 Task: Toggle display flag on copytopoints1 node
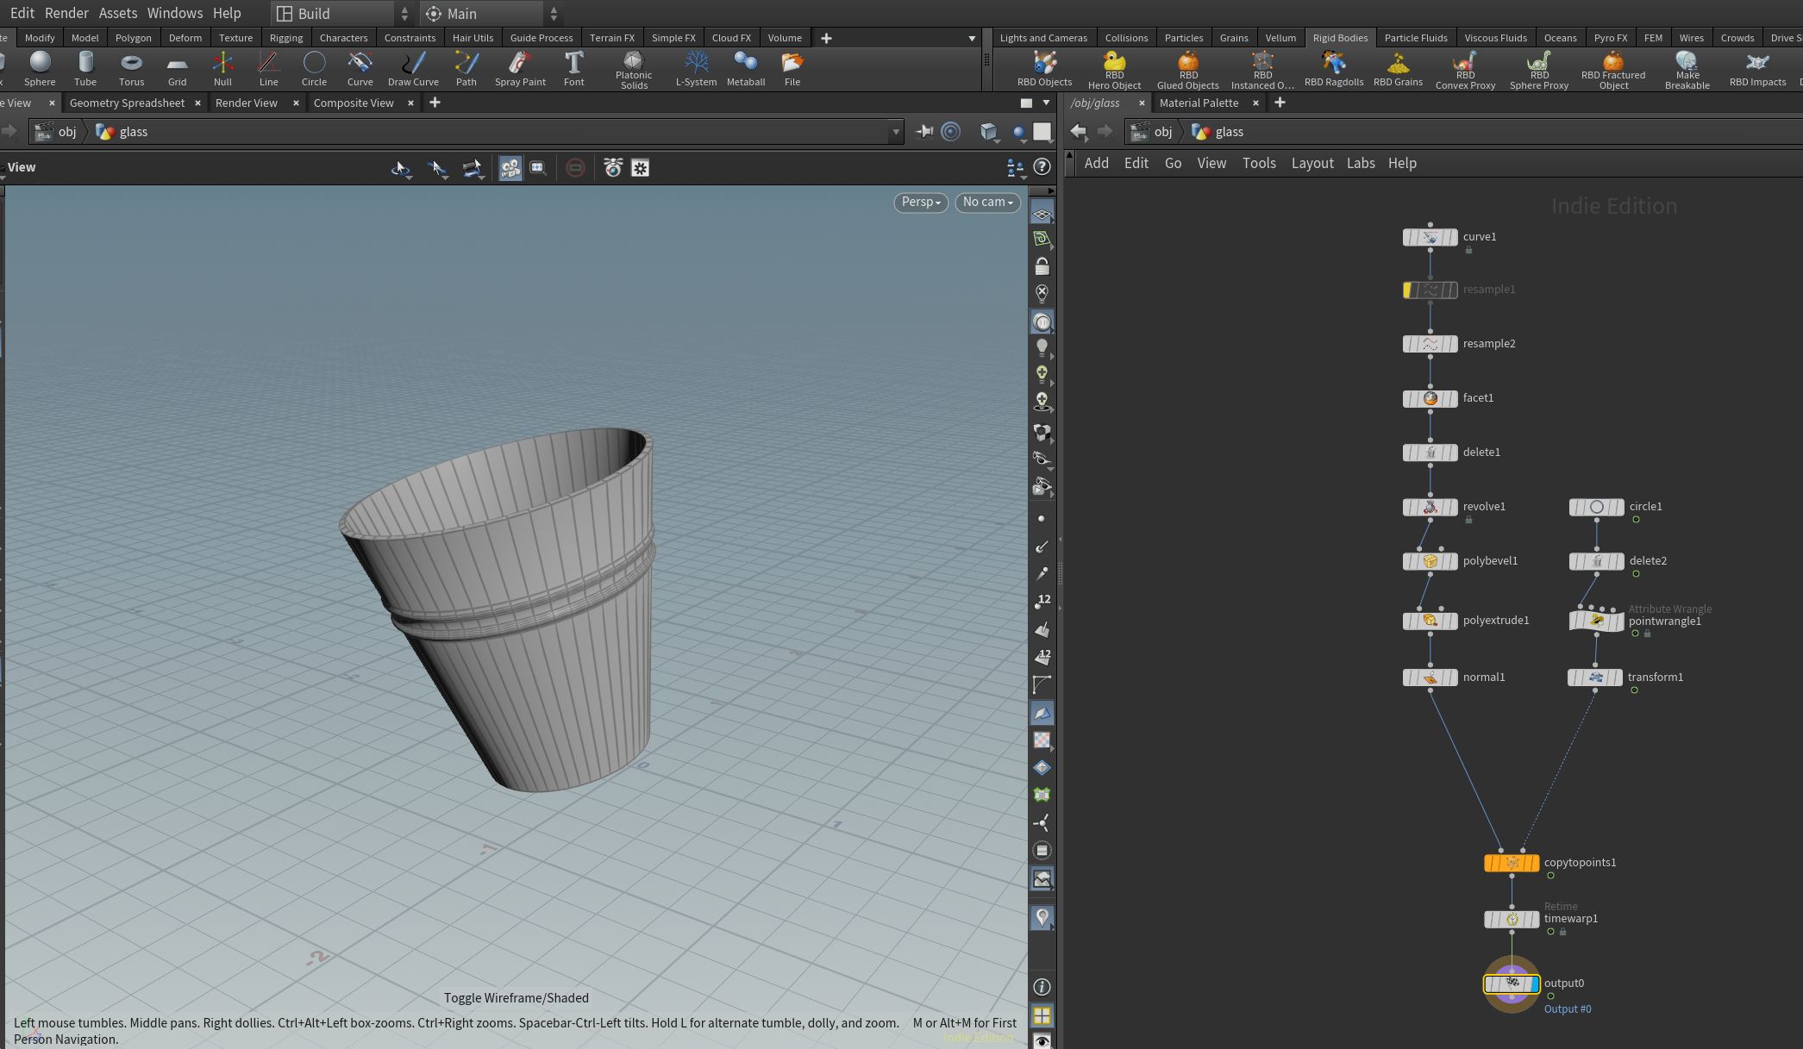click(1534, 863)
